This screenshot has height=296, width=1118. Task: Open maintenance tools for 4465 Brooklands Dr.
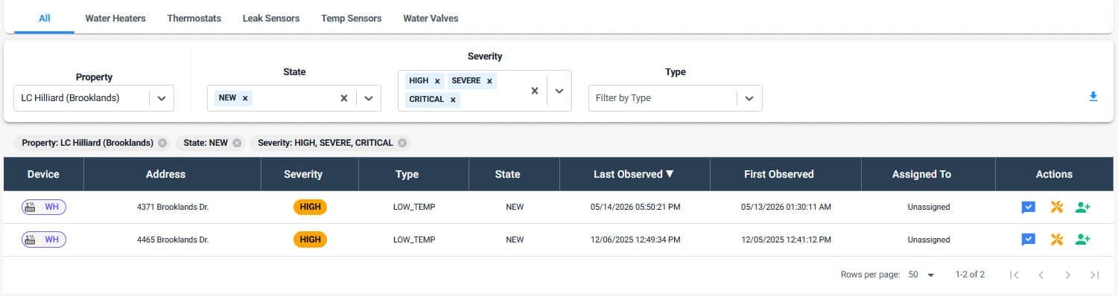click(1056, 239)
